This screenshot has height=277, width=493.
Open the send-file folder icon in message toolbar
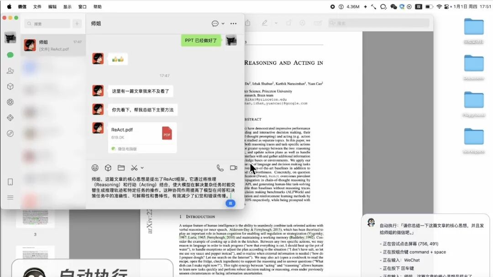pyautogui.click(x=121, y=168)
